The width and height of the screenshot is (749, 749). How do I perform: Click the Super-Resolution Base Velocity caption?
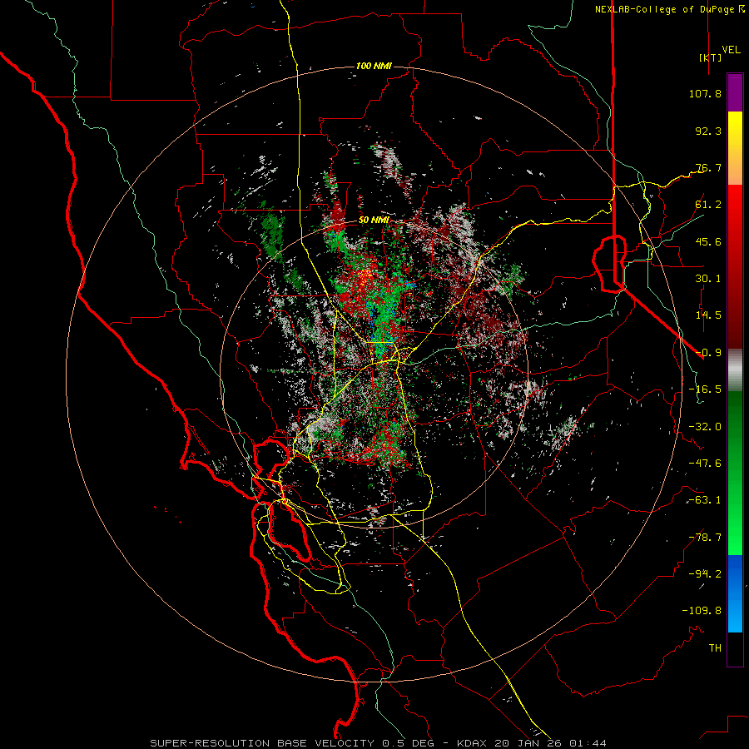379,743
